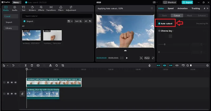Open the Effects panel
The image size is (211, 111).
point(41,8)
